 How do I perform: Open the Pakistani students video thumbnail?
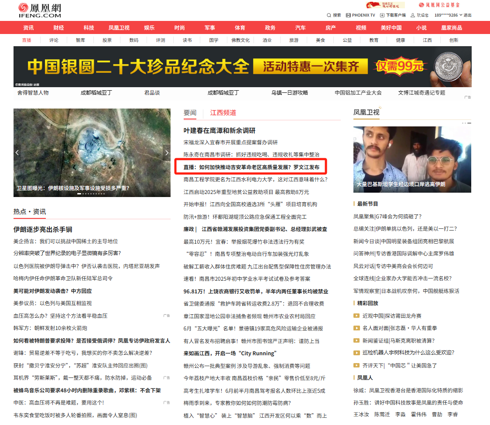(x=412, y=159)
